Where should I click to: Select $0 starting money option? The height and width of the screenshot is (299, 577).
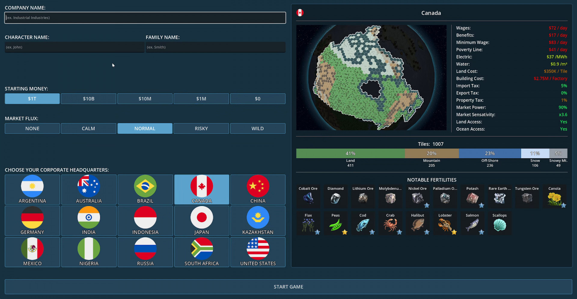258,99
